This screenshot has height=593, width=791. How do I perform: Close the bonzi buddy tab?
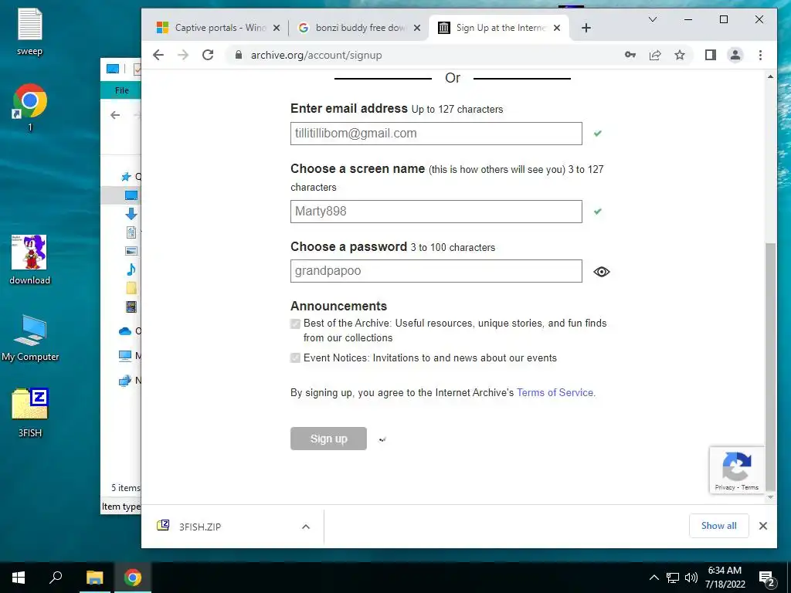pos(416,28)
